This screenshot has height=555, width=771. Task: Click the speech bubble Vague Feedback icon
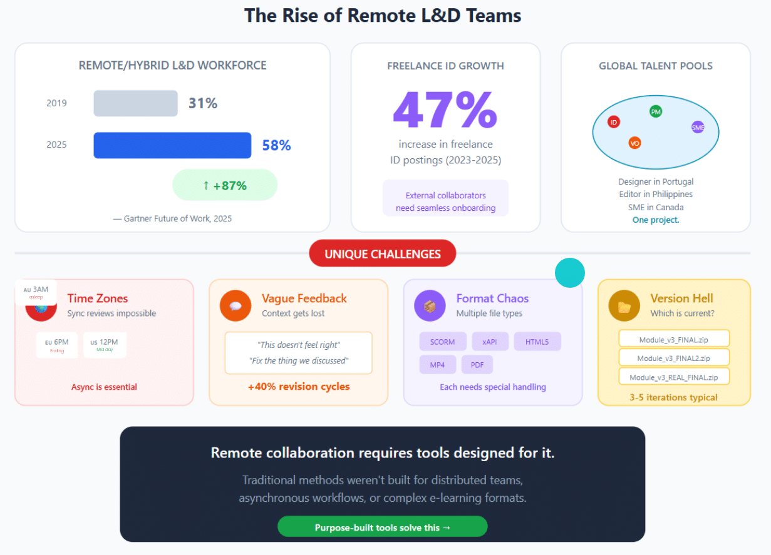235,305
